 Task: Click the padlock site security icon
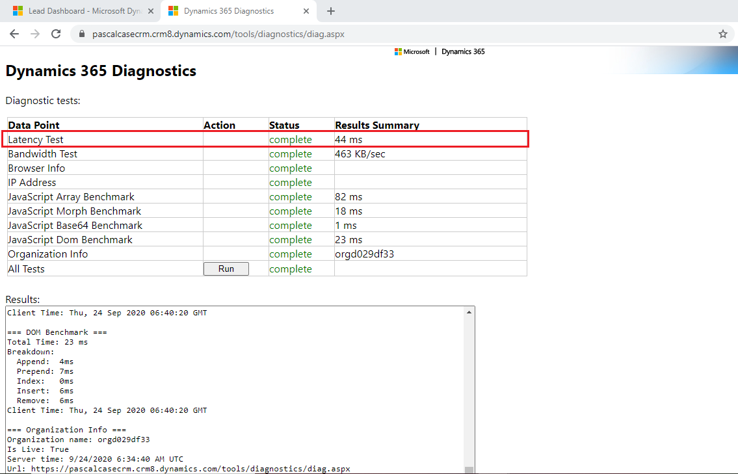[81, 34]
